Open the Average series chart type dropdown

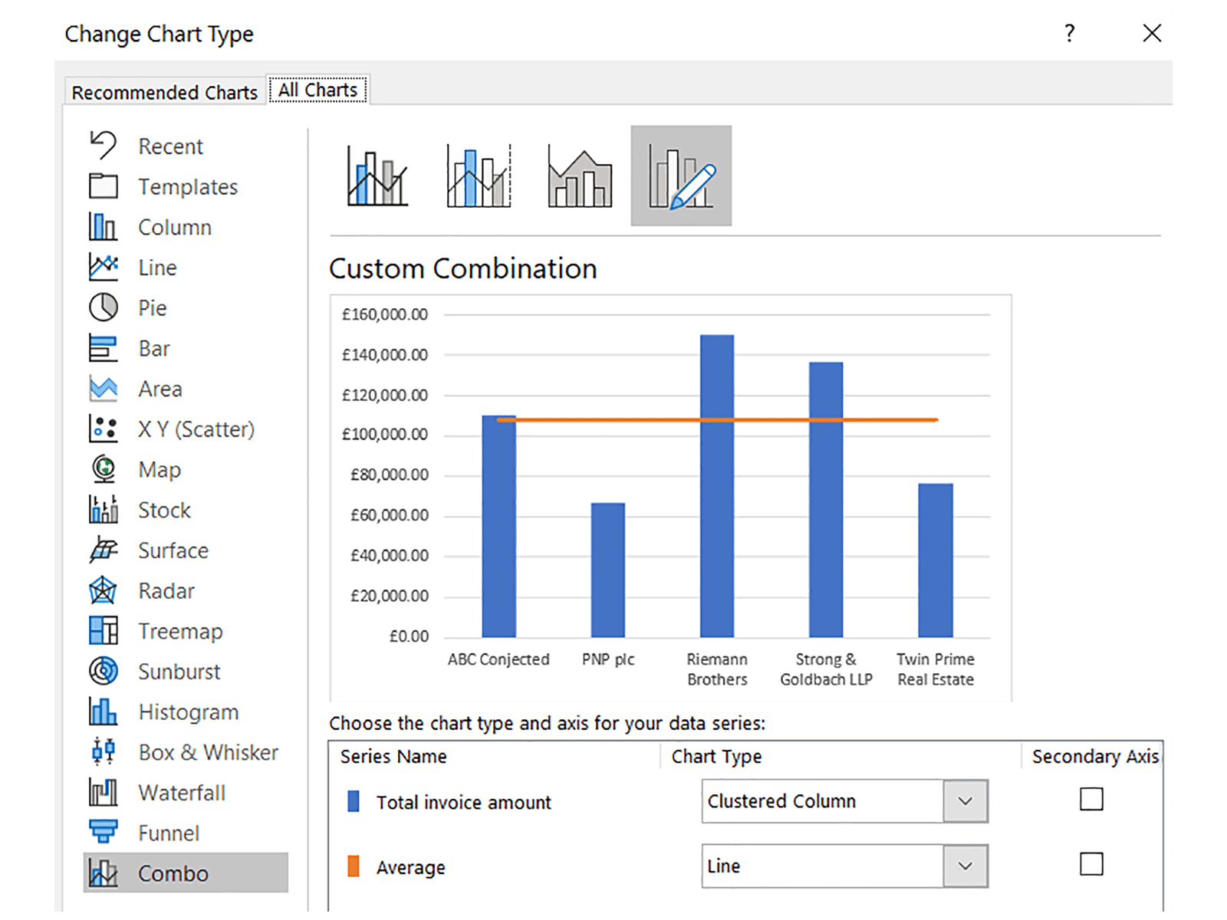point(965,866)
